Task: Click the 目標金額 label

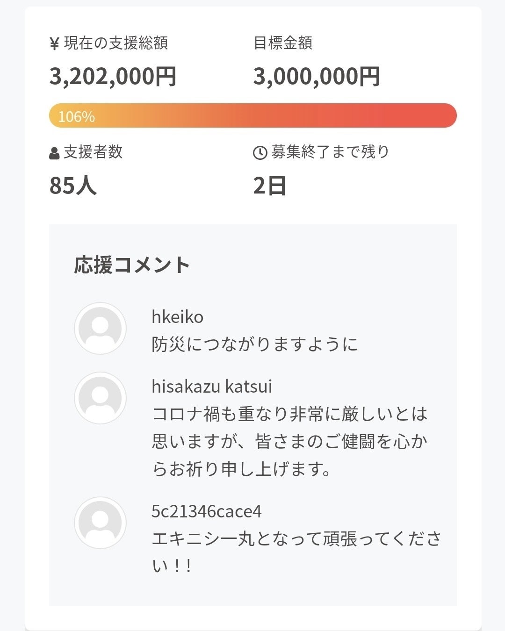Action: click(x=283, y=43)
